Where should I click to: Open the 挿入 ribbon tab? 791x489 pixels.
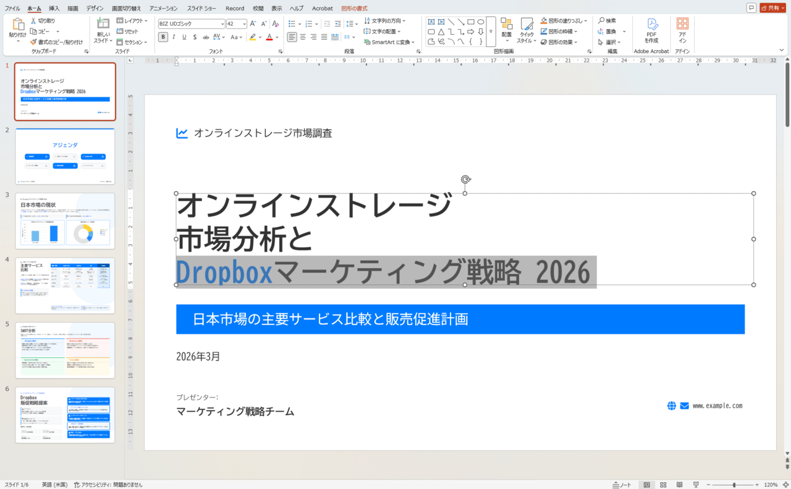coord(54,8)
